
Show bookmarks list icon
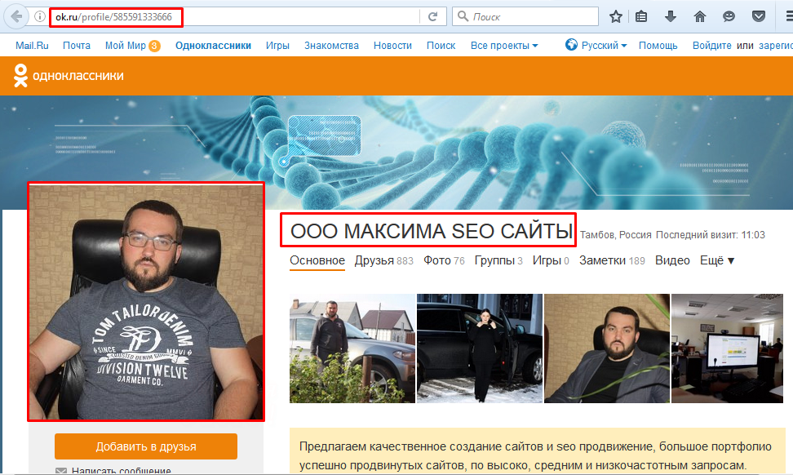pos(641,16)
